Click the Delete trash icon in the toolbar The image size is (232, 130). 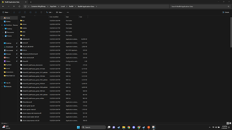[x=41, y=12]
